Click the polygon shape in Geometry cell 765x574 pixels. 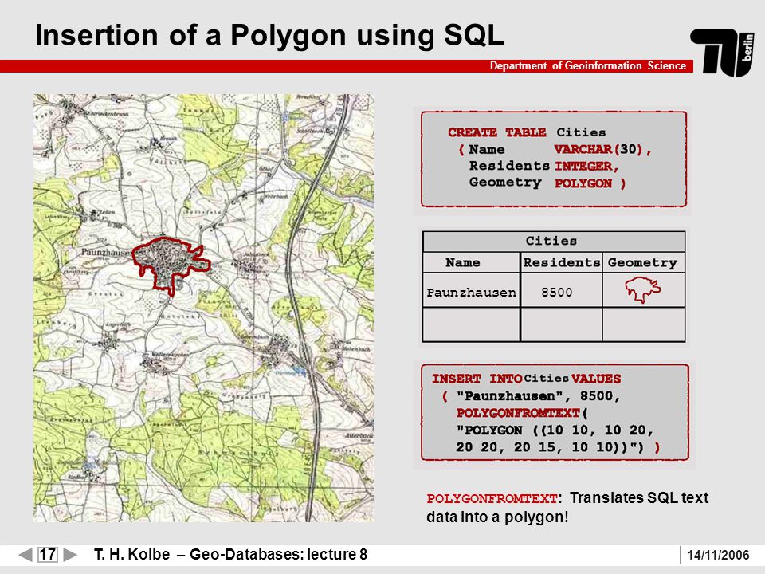pos(642,289)
